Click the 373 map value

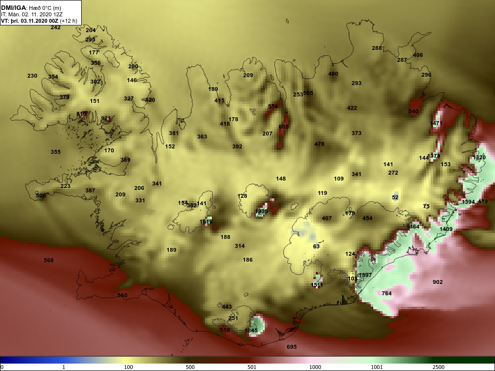356,133
